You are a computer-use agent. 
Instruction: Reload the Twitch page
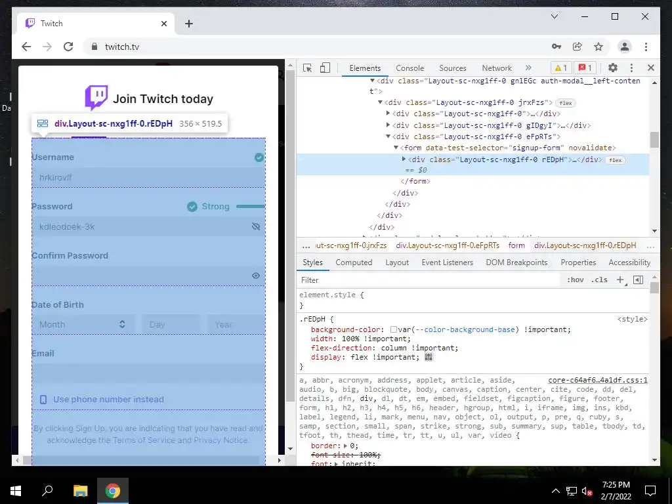pyautogui.click(x=68, y=47)
